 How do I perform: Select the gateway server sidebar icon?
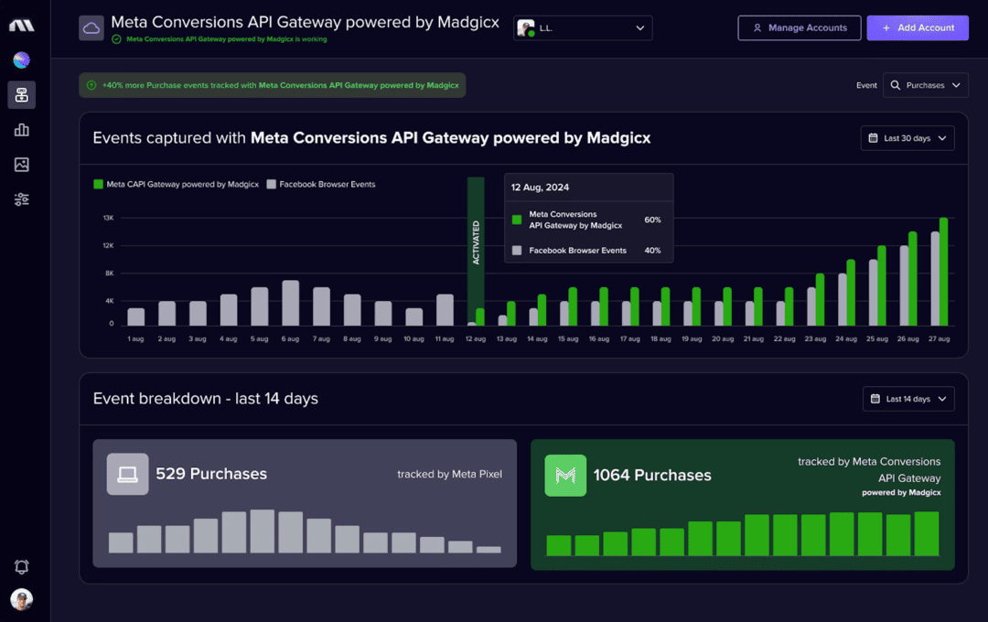(21, 95)
